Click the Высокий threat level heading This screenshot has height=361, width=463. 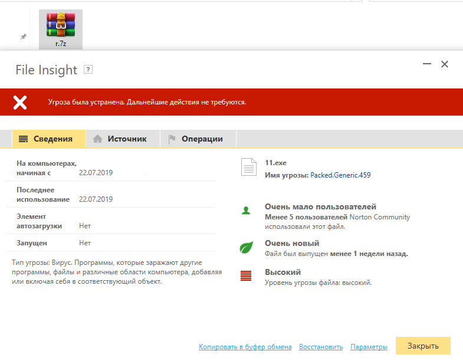(x=283, y=272)
